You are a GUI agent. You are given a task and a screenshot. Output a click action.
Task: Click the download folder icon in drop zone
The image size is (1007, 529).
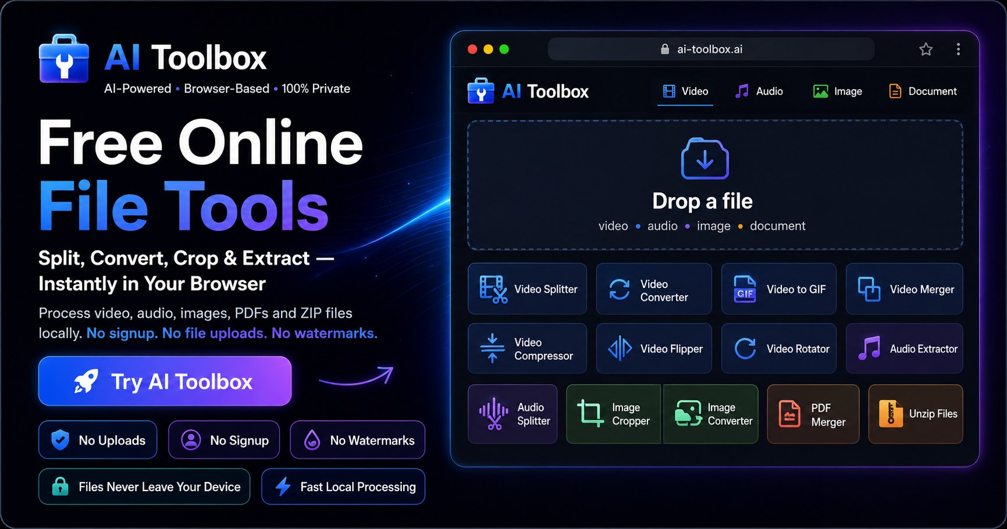[x=704, y=159]
